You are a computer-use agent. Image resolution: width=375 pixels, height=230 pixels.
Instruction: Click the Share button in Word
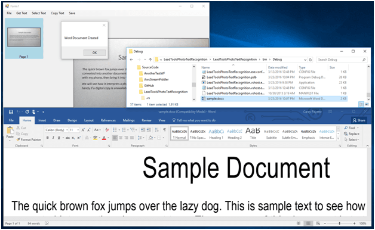pos(359,120)
